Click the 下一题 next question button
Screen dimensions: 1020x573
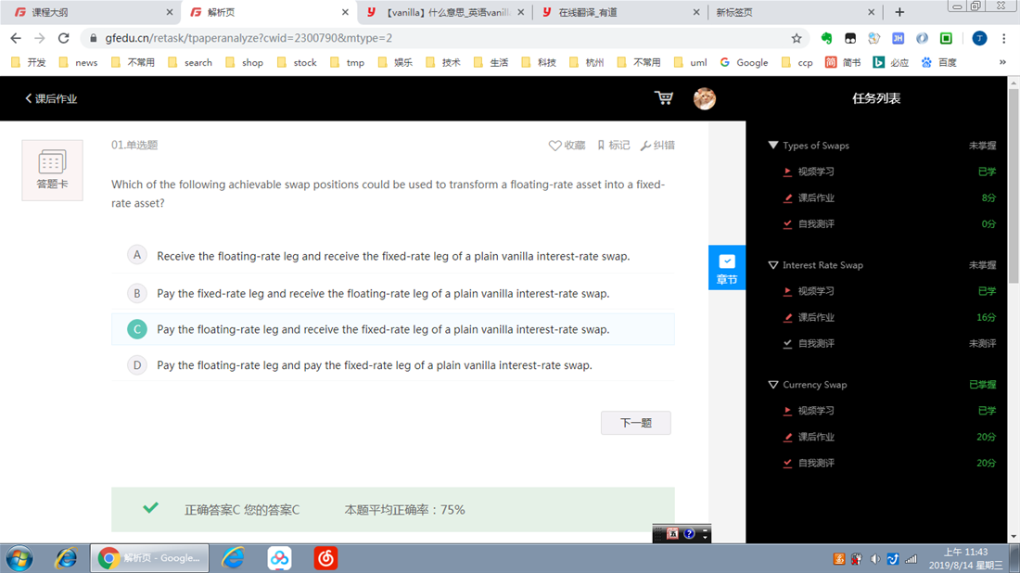click(635, 423)
